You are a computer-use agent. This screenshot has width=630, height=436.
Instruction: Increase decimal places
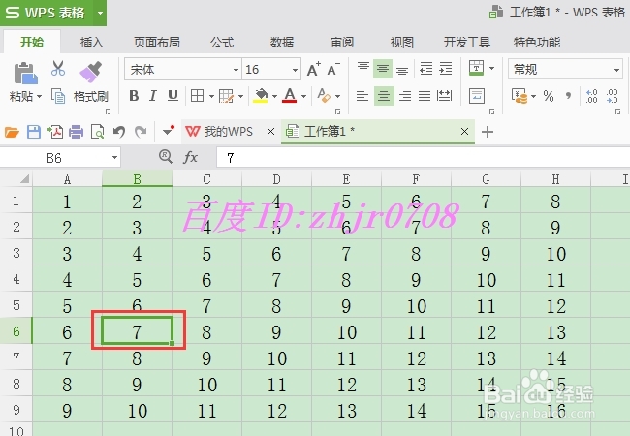591,96
